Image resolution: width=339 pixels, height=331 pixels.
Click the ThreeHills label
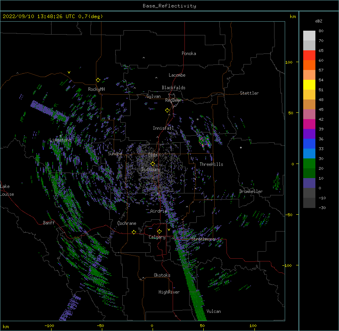[x=211, y=164]
